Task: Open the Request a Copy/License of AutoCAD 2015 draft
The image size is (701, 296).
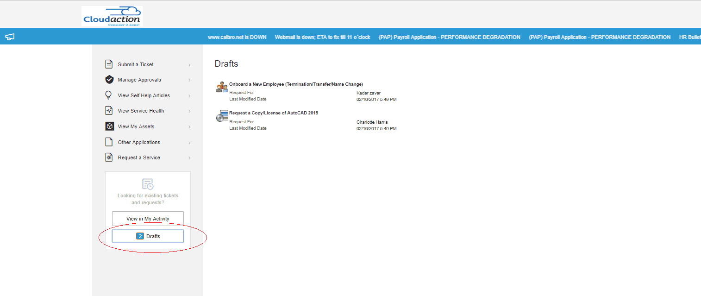Action: pos(274,113)
